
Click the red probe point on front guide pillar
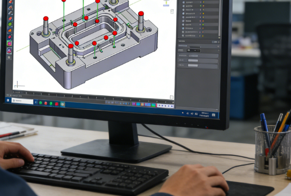(x=71, y=46)
